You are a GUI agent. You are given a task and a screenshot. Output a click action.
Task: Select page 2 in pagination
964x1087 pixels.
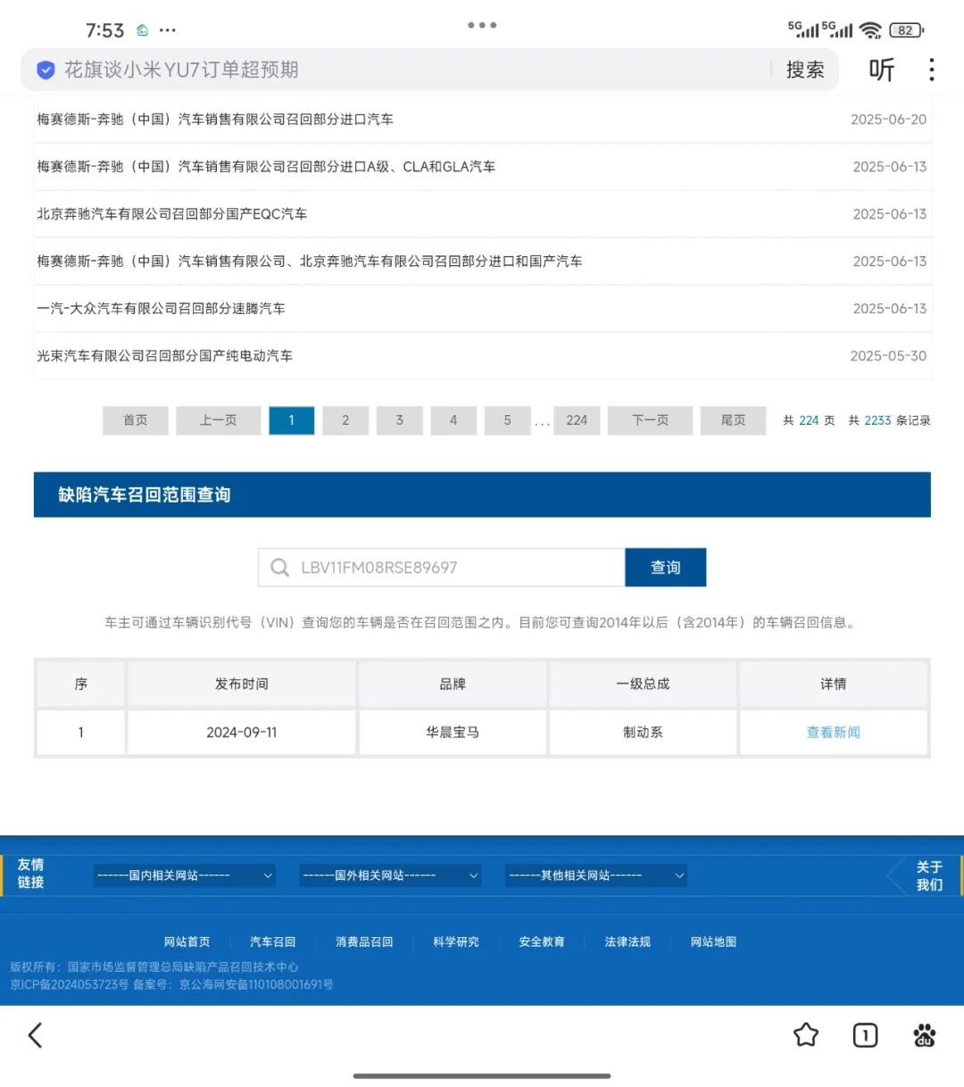pos(345,420)
